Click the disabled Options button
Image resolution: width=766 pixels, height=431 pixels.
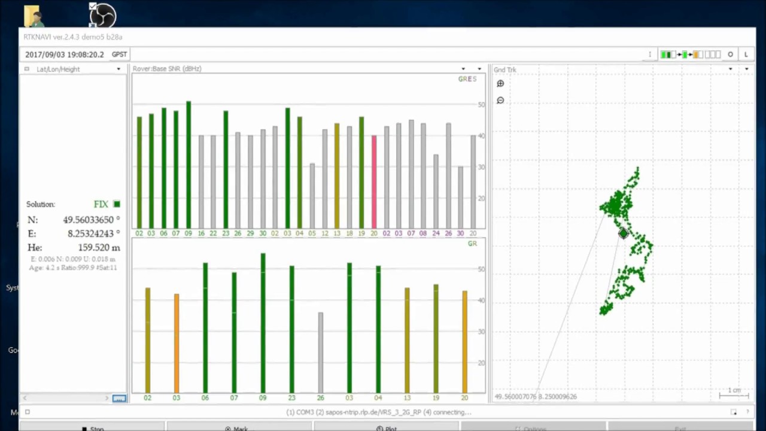(x=533, y=427)
